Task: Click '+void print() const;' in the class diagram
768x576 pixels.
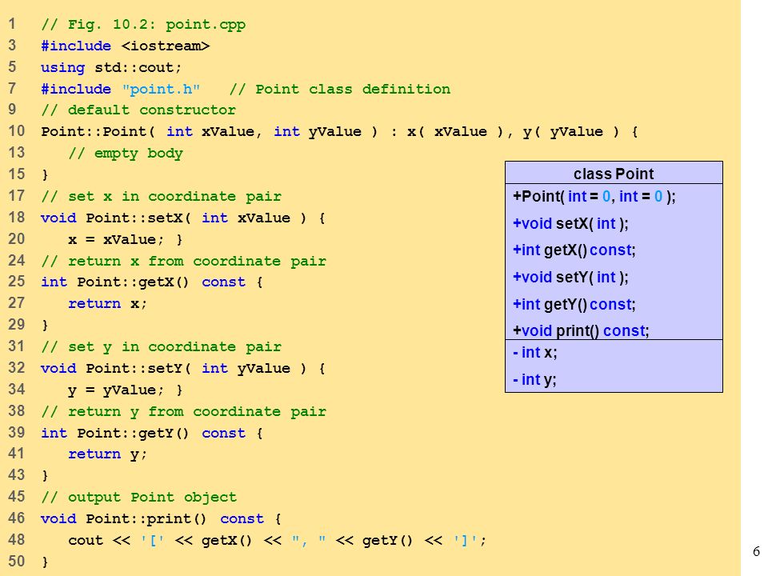Action: [581, 330]
